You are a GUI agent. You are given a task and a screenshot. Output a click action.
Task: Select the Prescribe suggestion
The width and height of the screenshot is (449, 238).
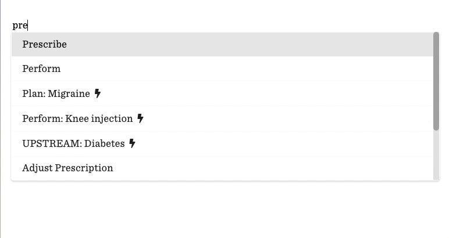coord(222,44)
